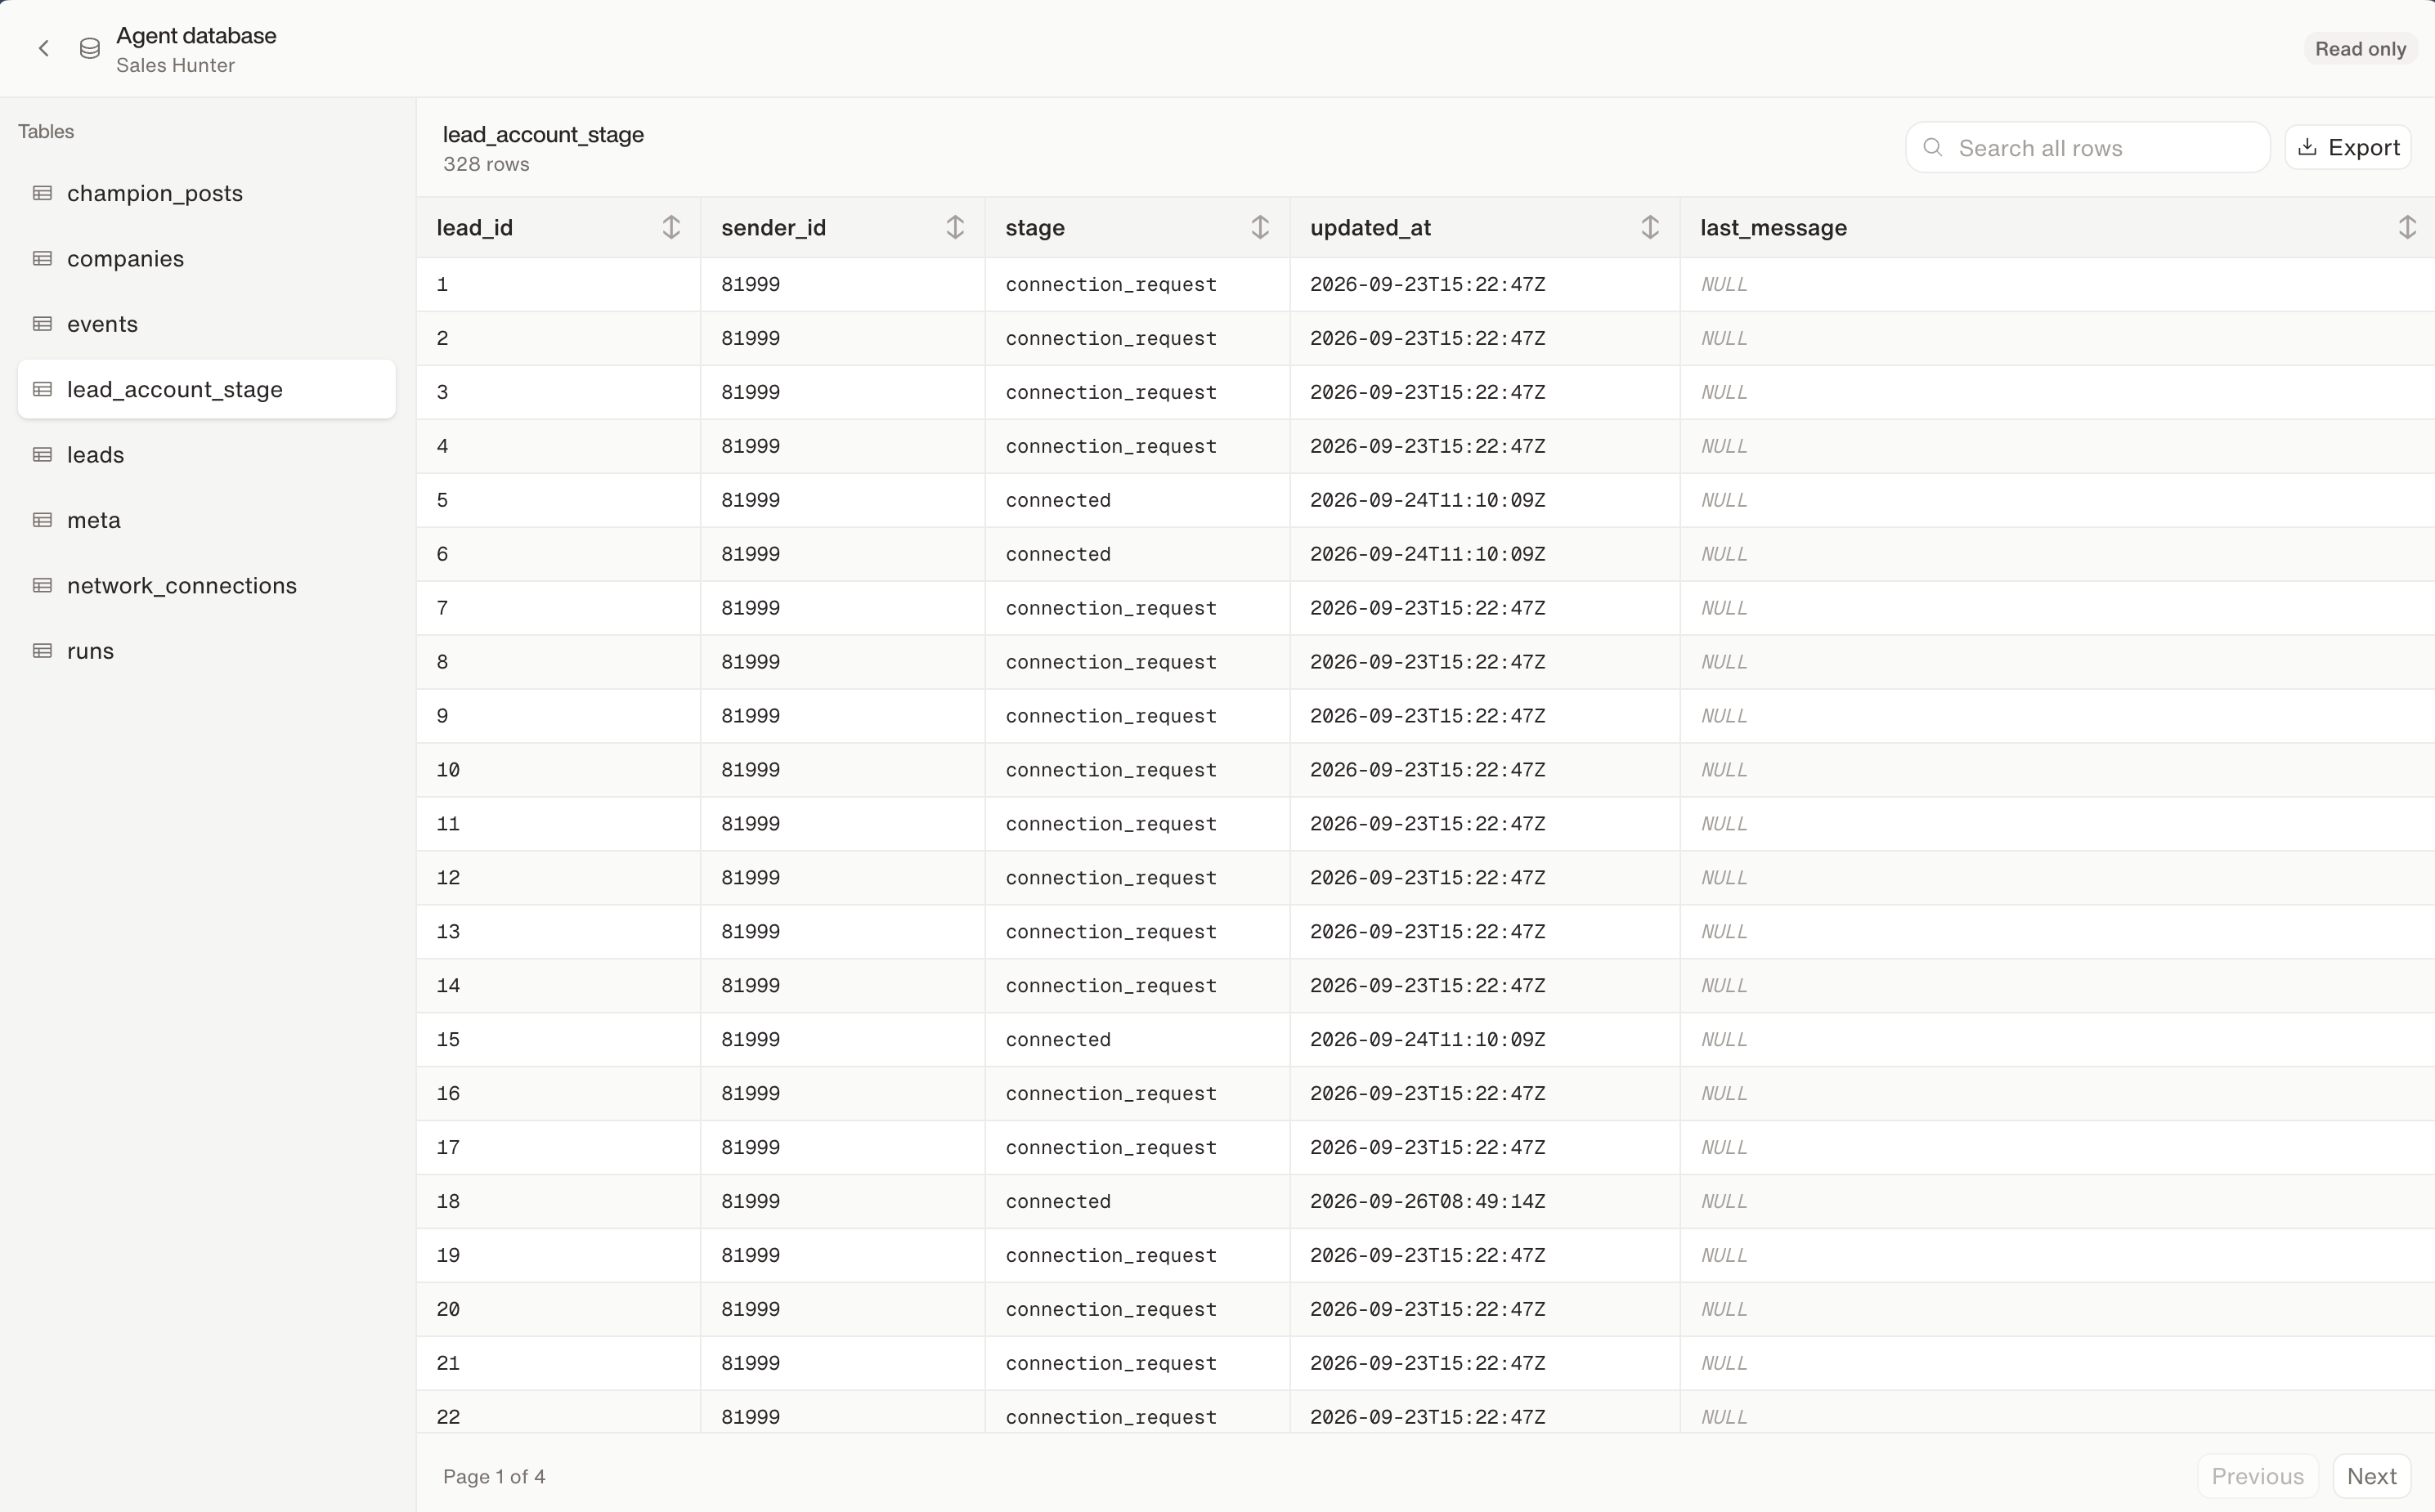Click sender_id 81999 in row 3
Image resolution: width=2435 pixels, height=1512 pixels.
pyautogui.click(x=751, y=392)
